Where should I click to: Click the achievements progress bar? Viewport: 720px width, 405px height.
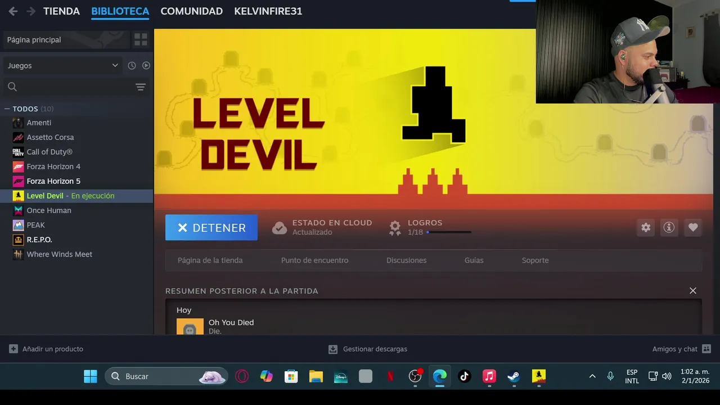449,232
